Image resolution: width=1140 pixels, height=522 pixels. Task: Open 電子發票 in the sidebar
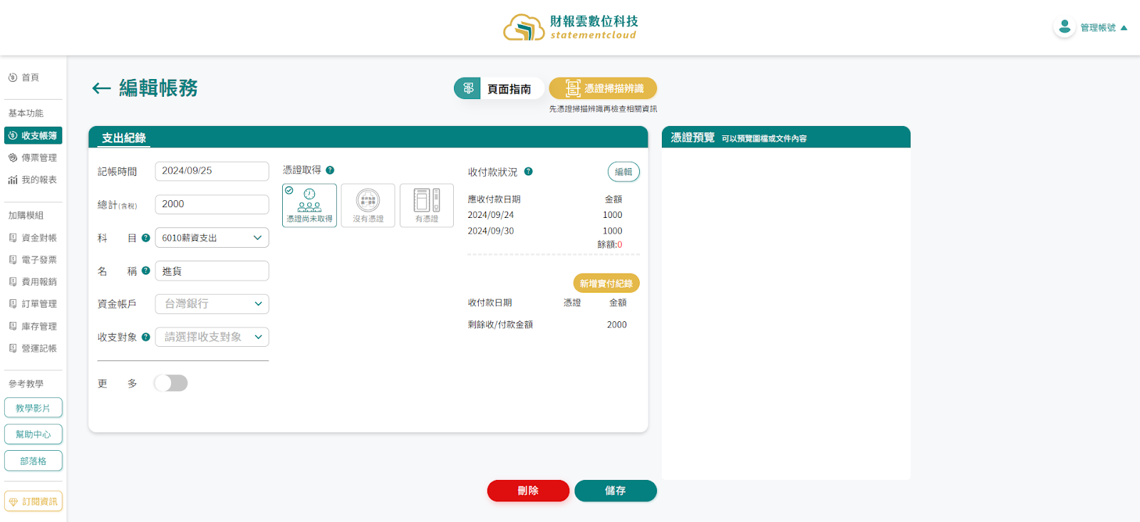pyautogui.click(x=33, y=260)
